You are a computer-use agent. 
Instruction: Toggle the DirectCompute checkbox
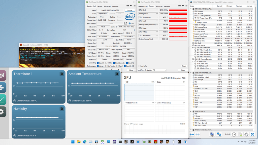coord(114,63)
